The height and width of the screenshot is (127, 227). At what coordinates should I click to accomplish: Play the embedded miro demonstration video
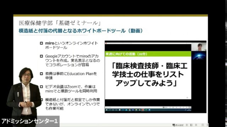click(x=156, y=77)
